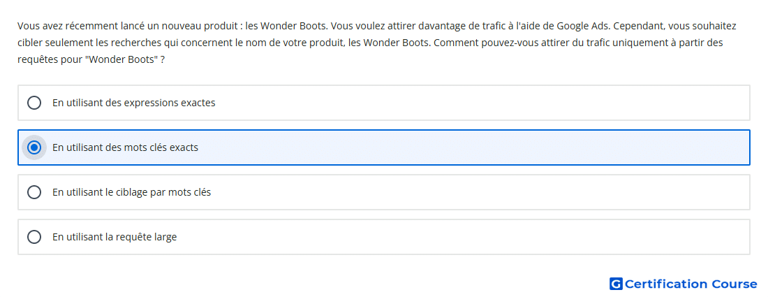Screen dimensions: 768x297
Task: Click label text "En utilisant des expressions exactes"
Action: [x=134, y=103]
